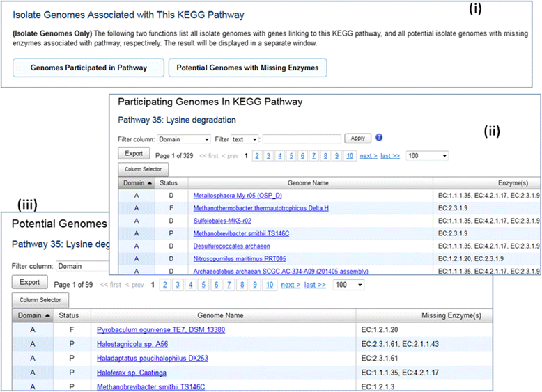Sort by Status in Potential Genomes table
The height and width of the screenshot is (392, 542).
click(72, 315)
